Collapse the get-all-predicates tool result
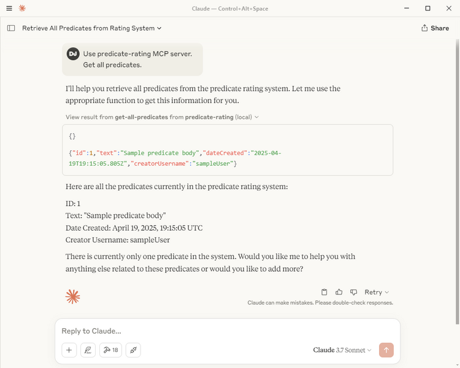The image size is (460, 368). (x=163, y=117)
